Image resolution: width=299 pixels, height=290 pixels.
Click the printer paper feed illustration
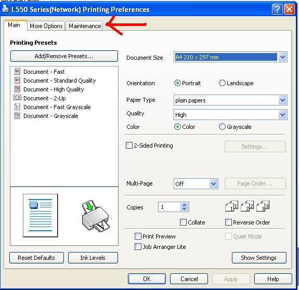click(x=96, y=216)
